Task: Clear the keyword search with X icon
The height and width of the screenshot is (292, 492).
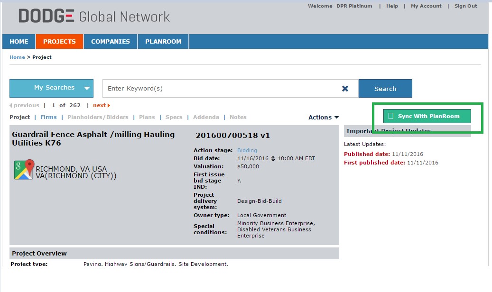Action: (x=345, y=89)
